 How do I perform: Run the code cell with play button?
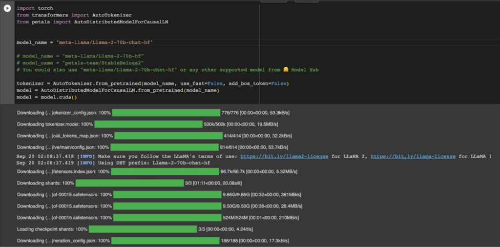tap(7, 8)
